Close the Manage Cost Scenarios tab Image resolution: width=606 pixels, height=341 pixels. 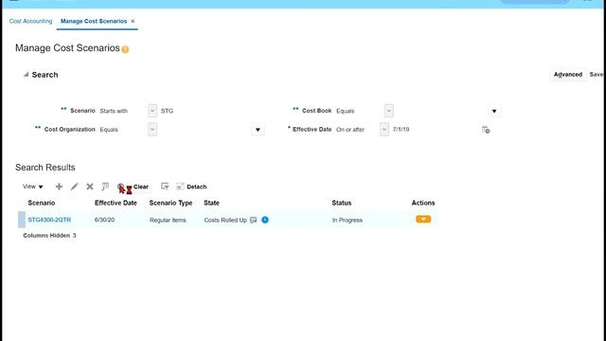pyautogui.click(x=133, y=21)
